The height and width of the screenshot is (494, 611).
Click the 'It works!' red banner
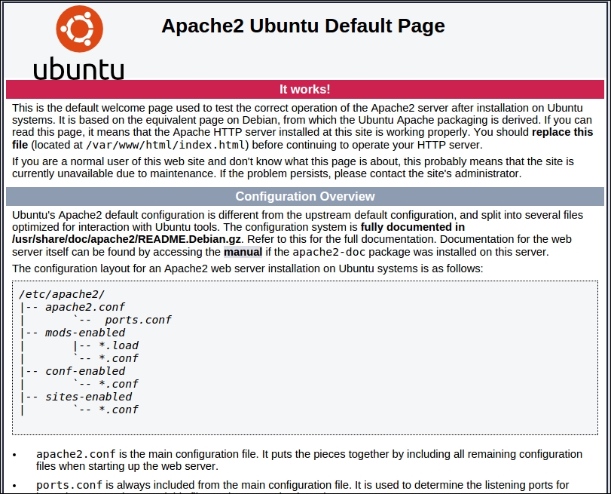coord(305,89)
